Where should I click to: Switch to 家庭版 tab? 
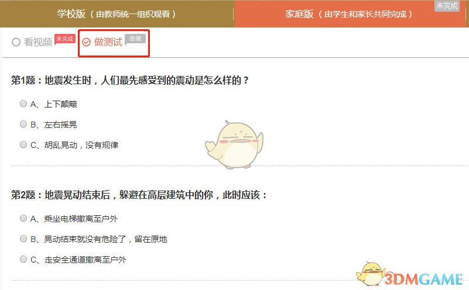[x=349, y=13]
